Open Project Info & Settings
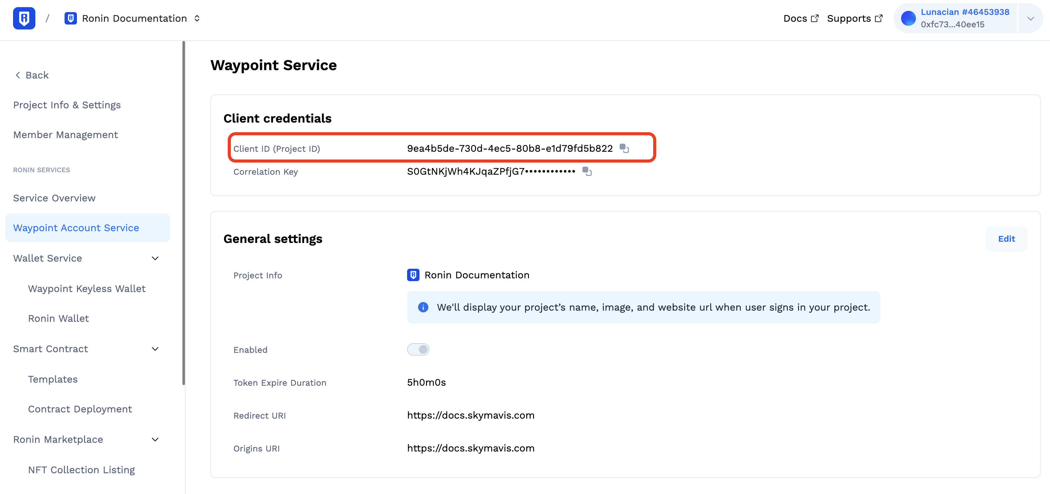This screenshot has width=1050, height=494. point(67,105)
